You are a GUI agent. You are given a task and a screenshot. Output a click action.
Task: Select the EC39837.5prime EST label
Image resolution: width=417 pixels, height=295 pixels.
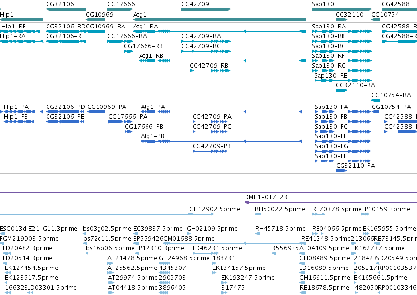click(x=158, y=229)
